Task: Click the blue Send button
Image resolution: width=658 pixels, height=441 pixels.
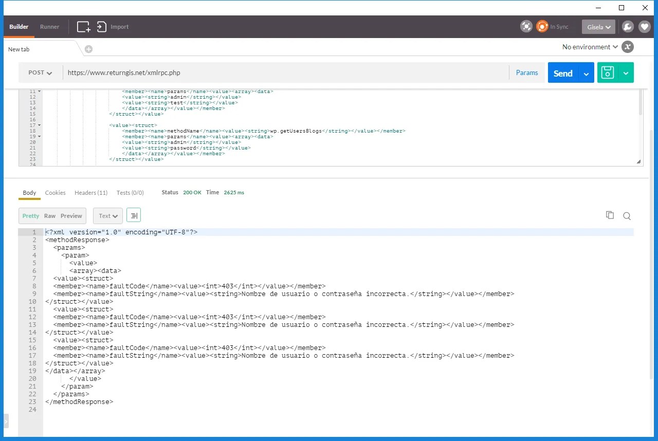Action: (x=563, y=73)
